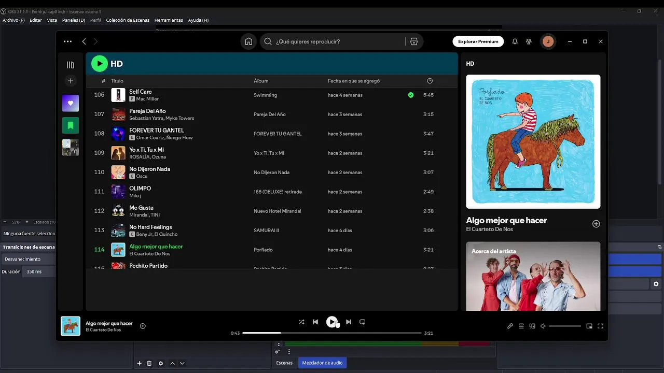Open Porfiado album link in track list
Viewport: 664px width, 373px height.
[x=263, y=250]
